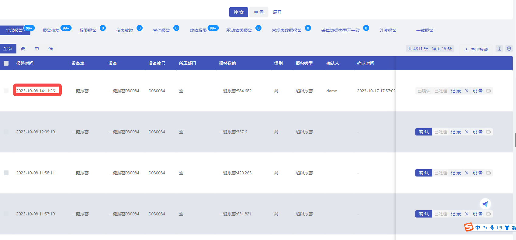Open 记录 for the 12:09:10 alarm
Image resolution: width=516 pixels, height=240 pixels.
pos(456,132)
